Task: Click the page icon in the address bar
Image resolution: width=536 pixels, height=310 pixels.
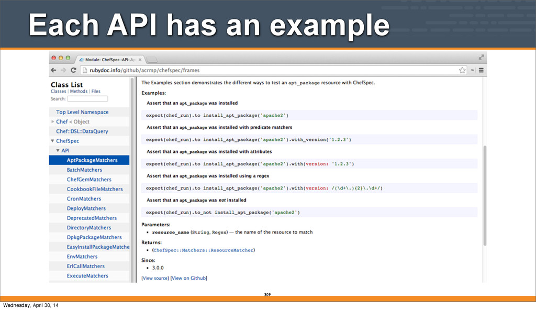Action: [x=85, y=70]
